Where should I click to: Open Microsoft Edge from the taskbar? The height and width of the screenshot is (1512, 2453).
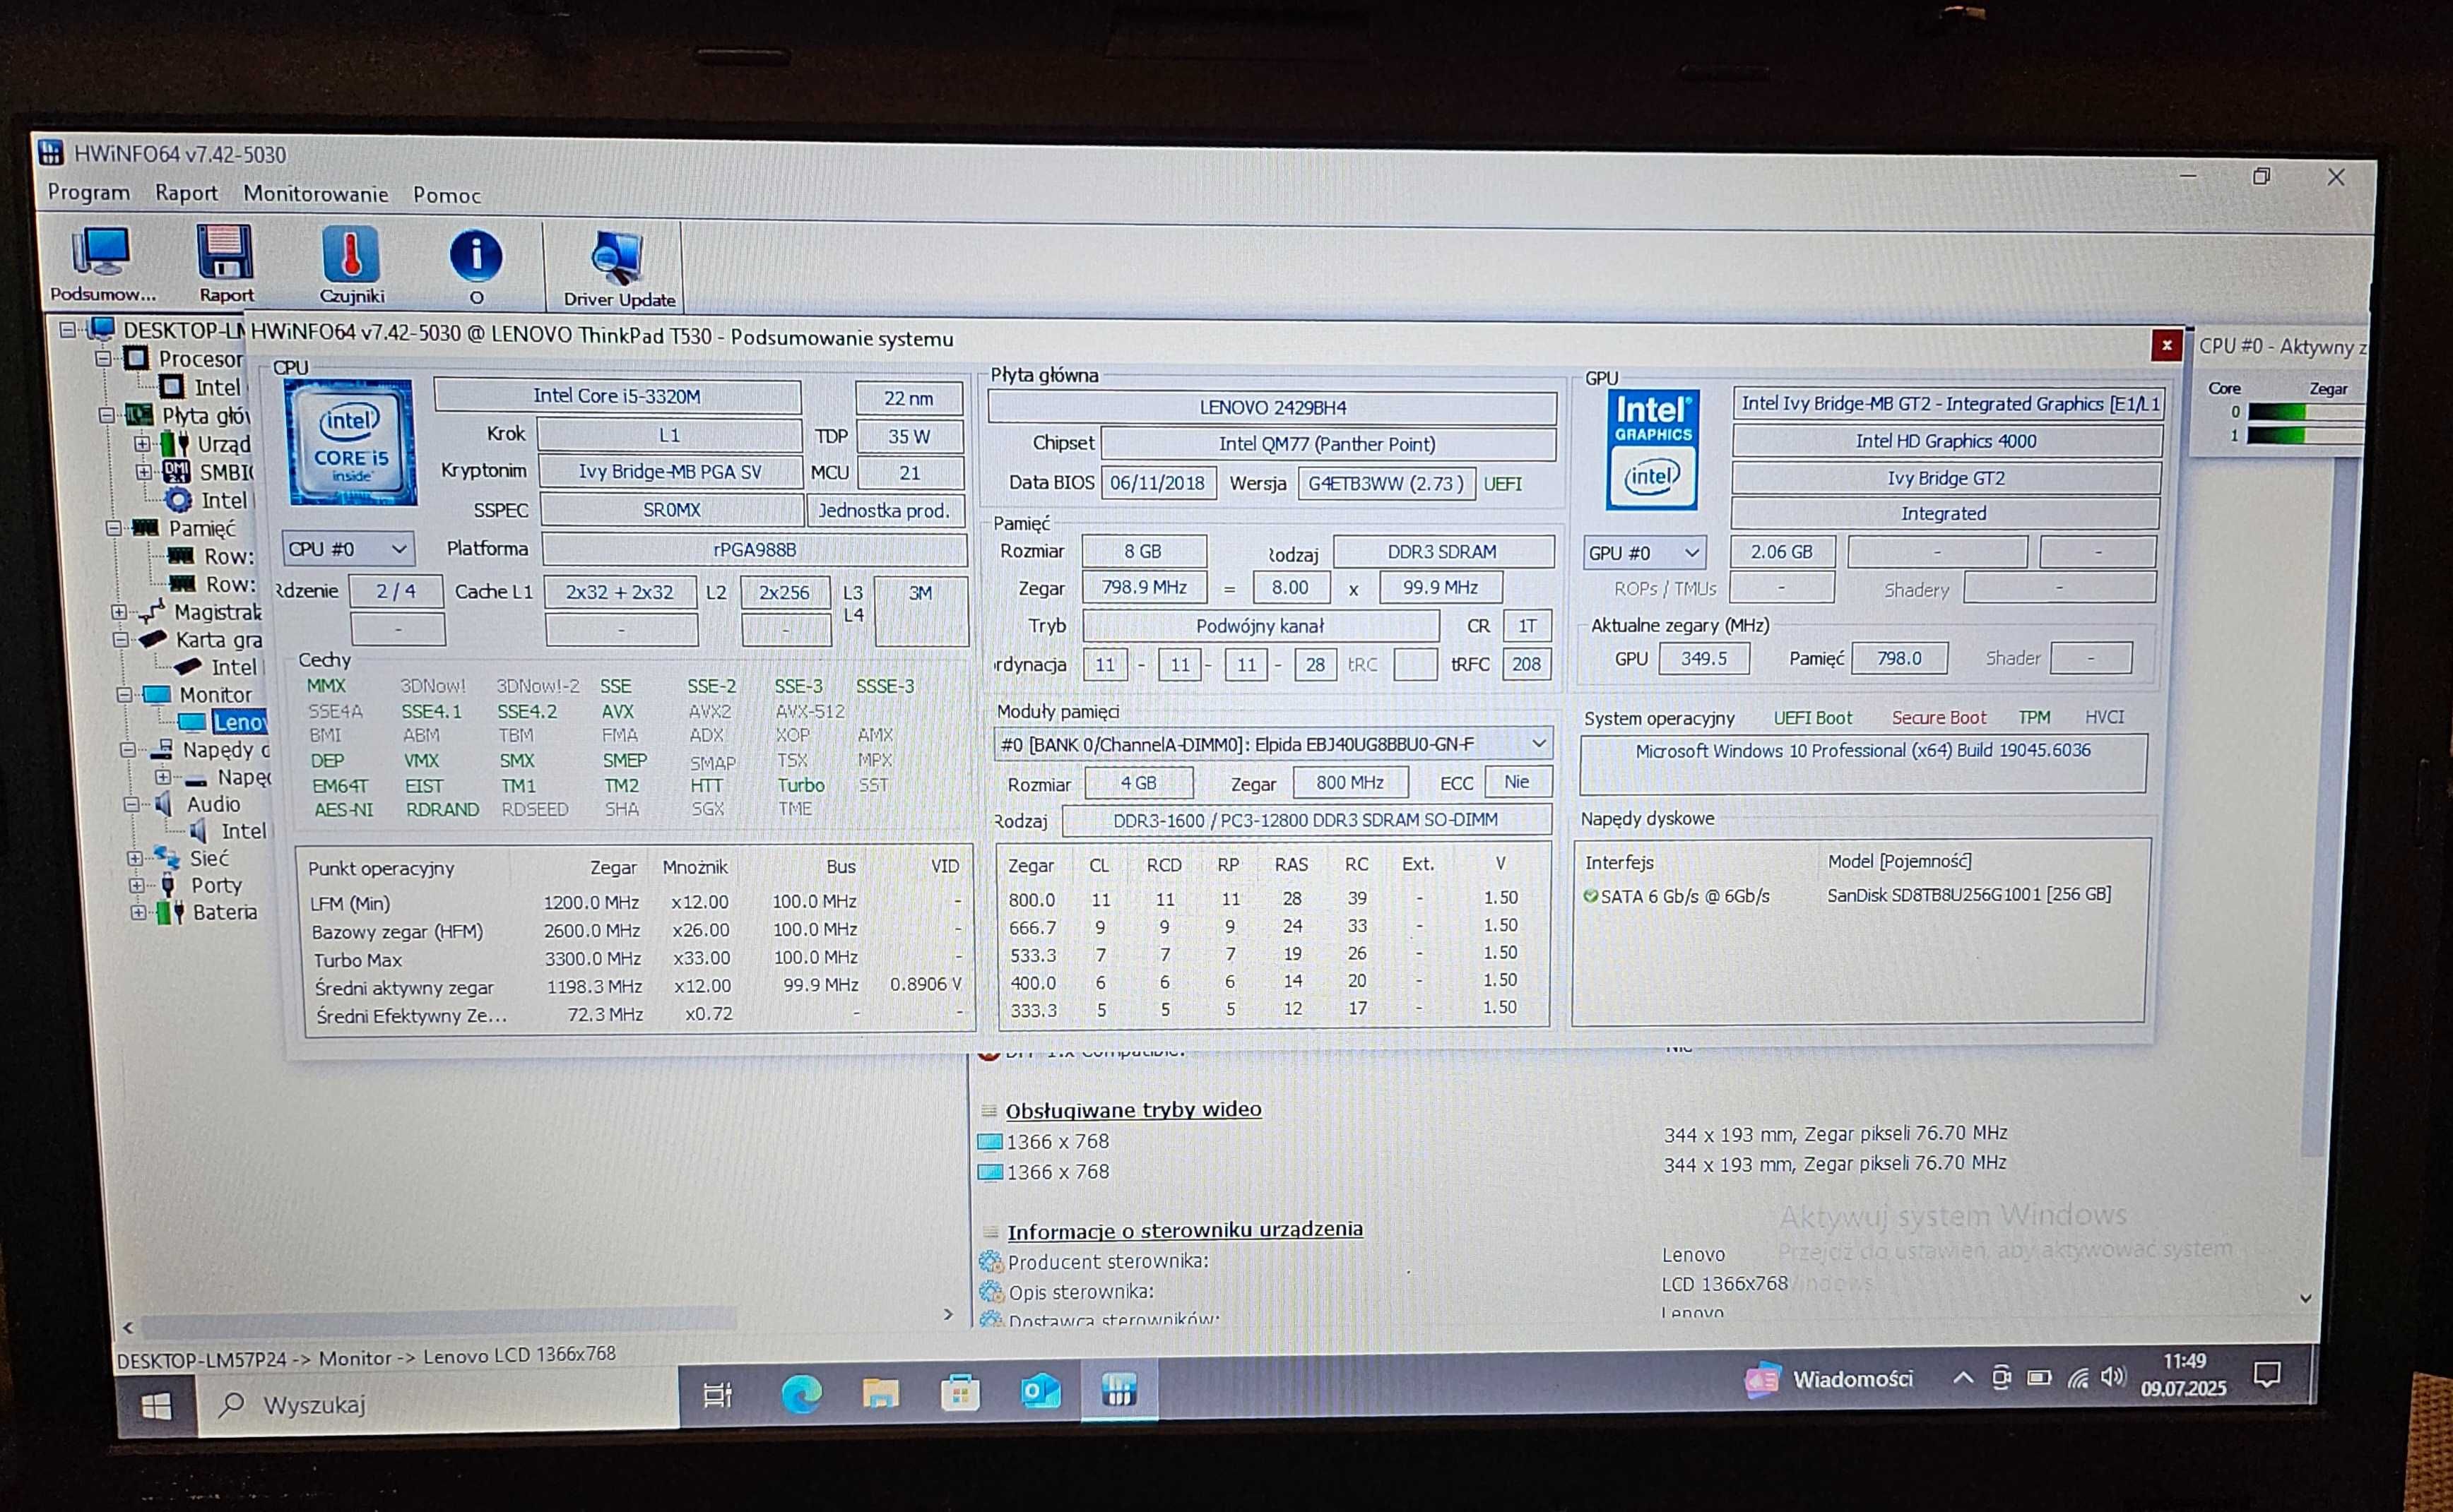(800, 1393)
